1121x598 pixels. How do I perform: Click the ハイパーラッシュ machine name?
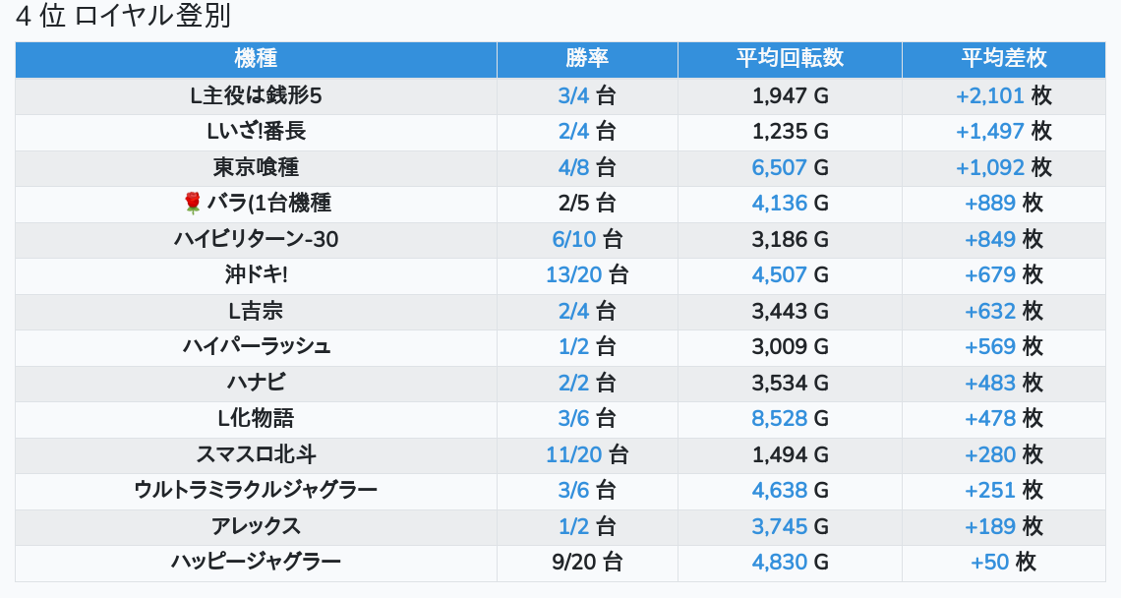[x=256, y=346]
